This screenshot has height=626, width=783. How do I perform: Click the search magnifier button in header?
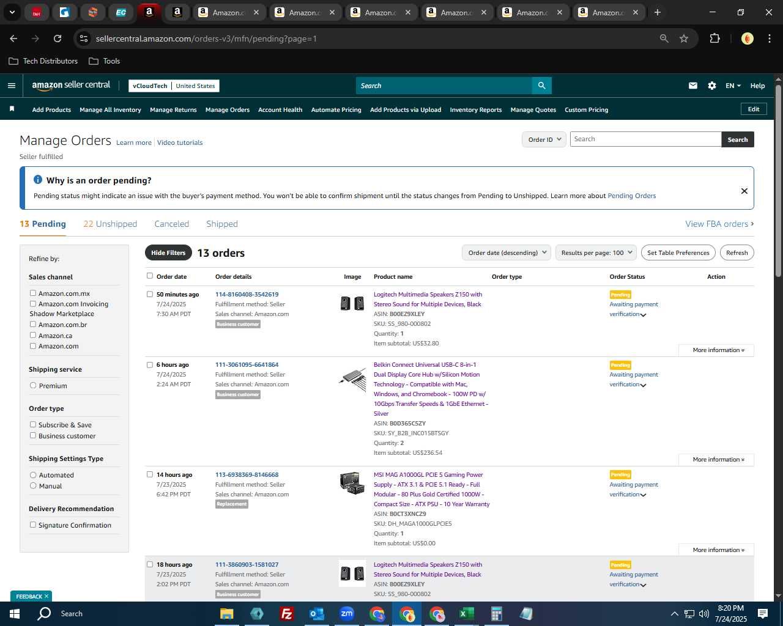click(x=541, y=86)
